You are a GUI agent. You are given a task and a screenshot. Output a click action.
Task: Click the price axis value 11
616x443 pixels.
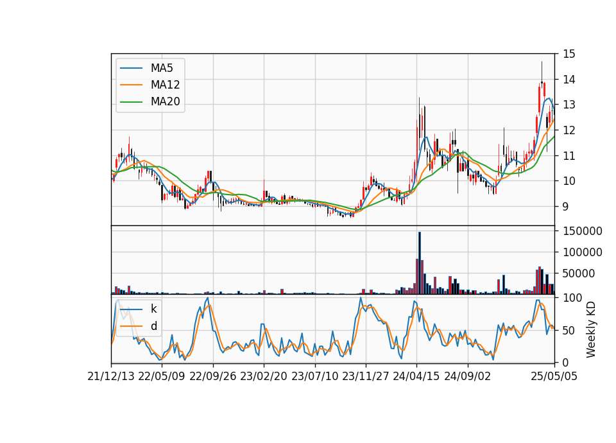click(x=569, y=155)
